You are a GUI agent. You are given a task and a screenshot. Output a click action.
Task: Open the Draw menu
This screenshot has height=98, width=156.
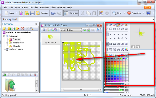click(18, 8)
